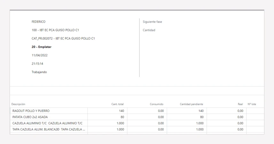
Task: Click pending quantity 80 for PATATA CUBO
Action: [202, 117]
